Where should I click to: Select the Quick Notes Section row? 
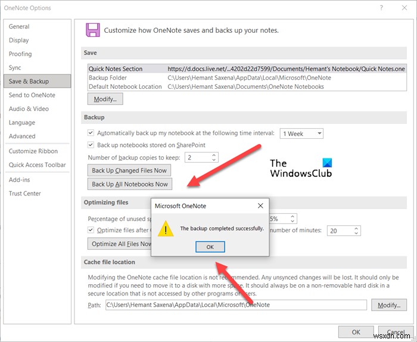(247, 69)
